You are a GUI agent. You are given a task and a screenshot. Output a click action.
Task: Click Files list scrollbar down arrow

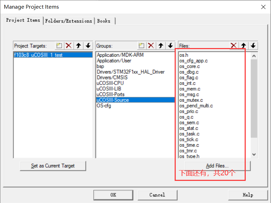[x=254, y=155]
